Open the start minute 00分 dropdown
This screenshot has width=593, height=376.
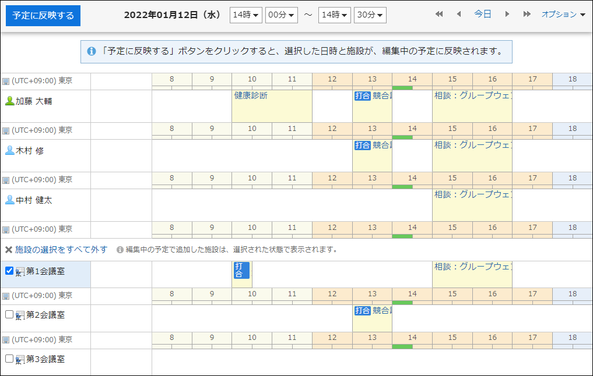pos(282,15)
